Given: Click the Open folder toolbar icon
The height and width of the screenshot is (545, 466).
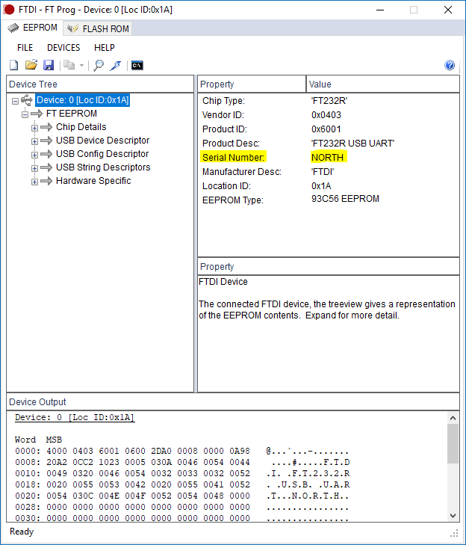Looking at the screenshot, I should click(x=31, y=65).
